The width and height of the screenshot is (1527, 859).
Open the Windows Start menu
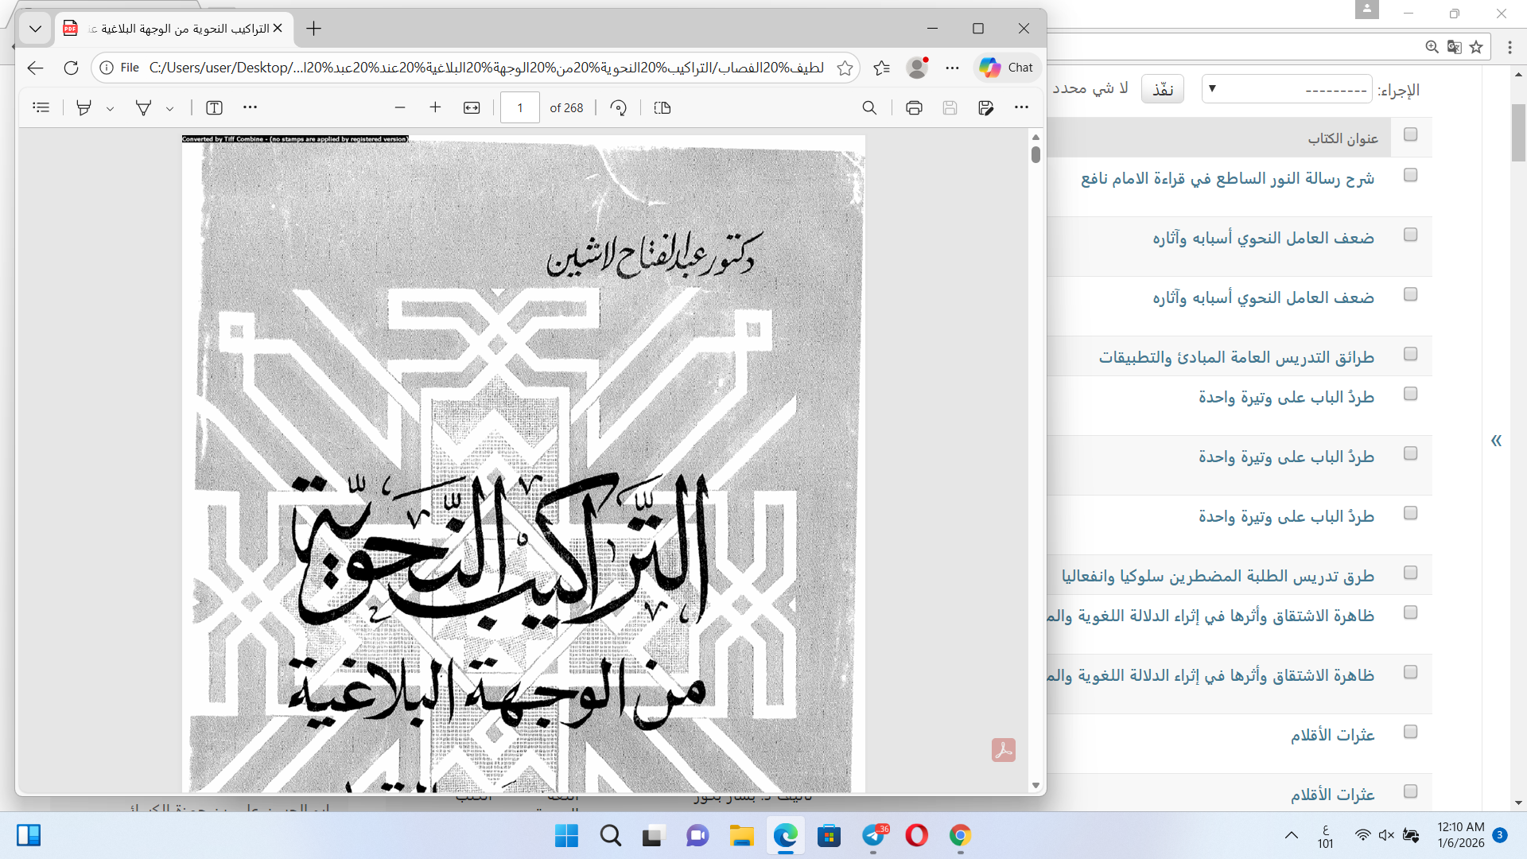566,836
